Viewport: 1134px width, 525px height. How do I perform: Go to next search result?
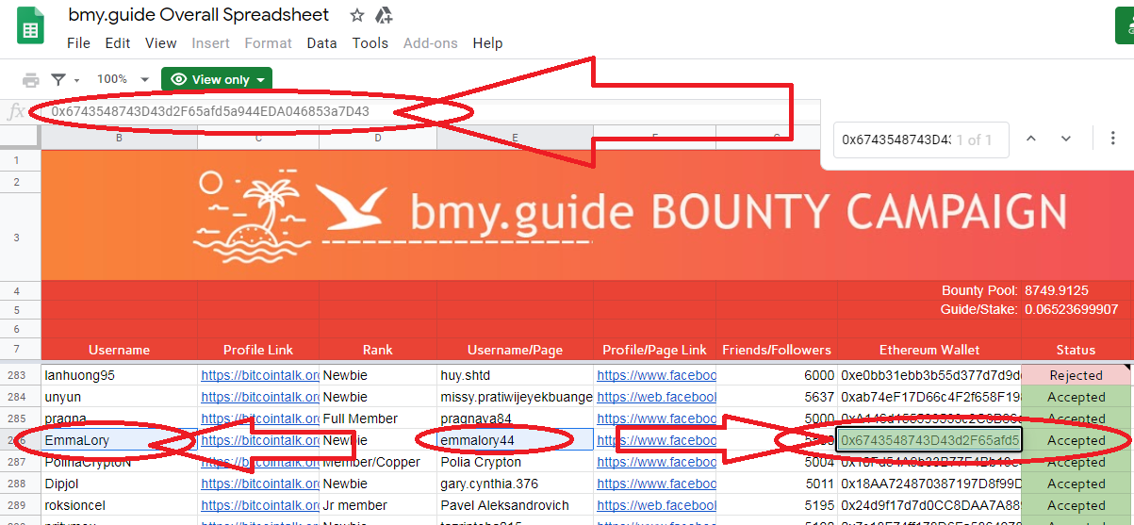pyautogui.click(x=1066, y=139)
